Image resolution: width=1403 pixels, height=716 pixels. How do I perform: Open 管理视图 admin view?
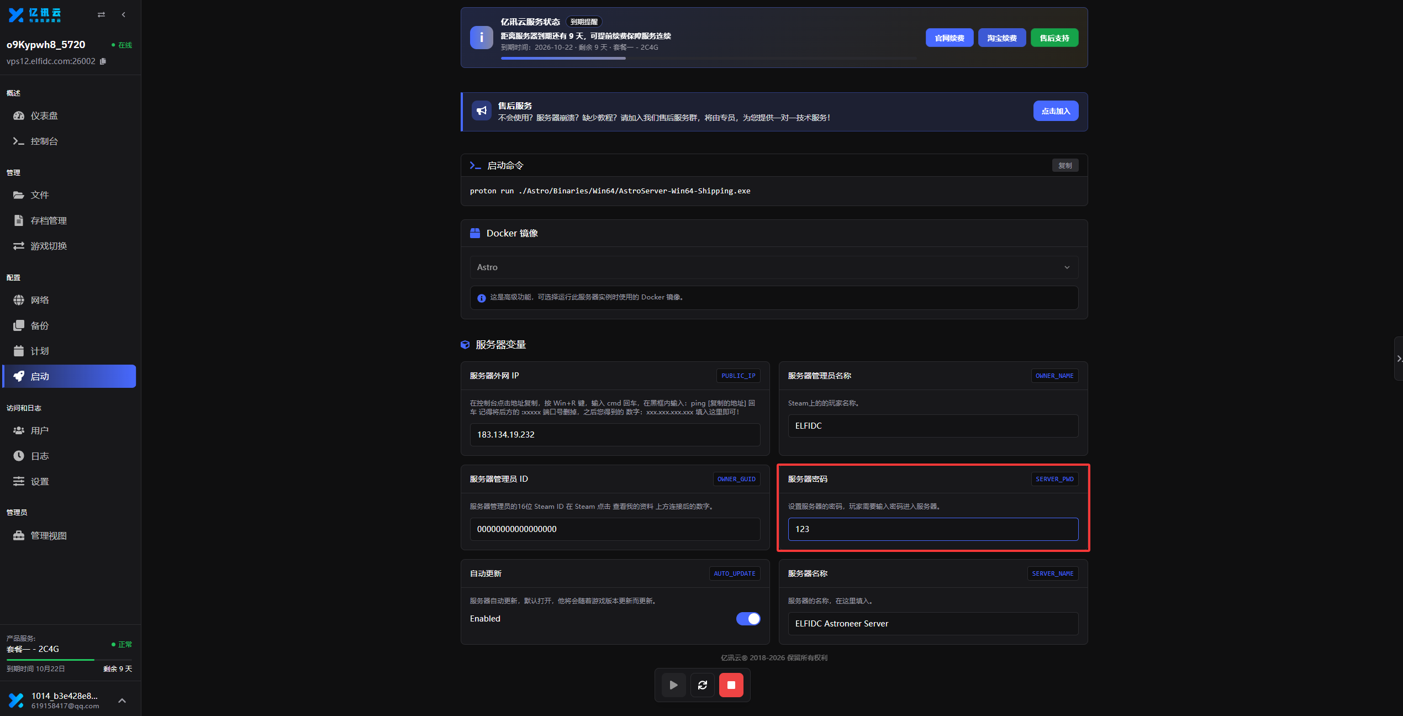69,535
